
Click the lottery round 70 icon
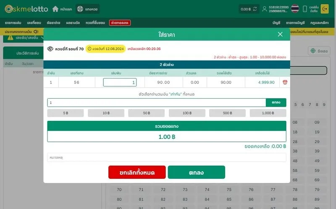(50, 49)
